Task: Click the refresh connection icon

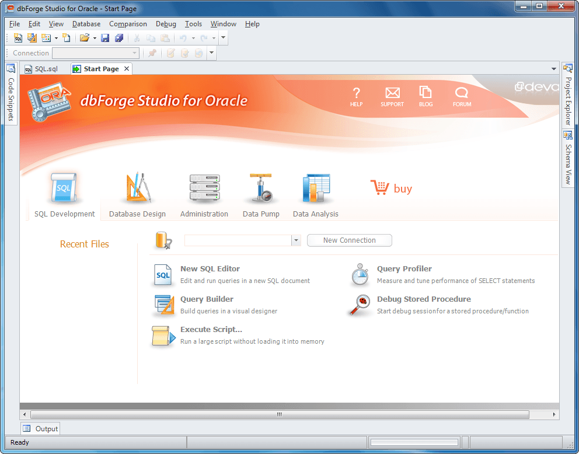Action: pos(198,53)
